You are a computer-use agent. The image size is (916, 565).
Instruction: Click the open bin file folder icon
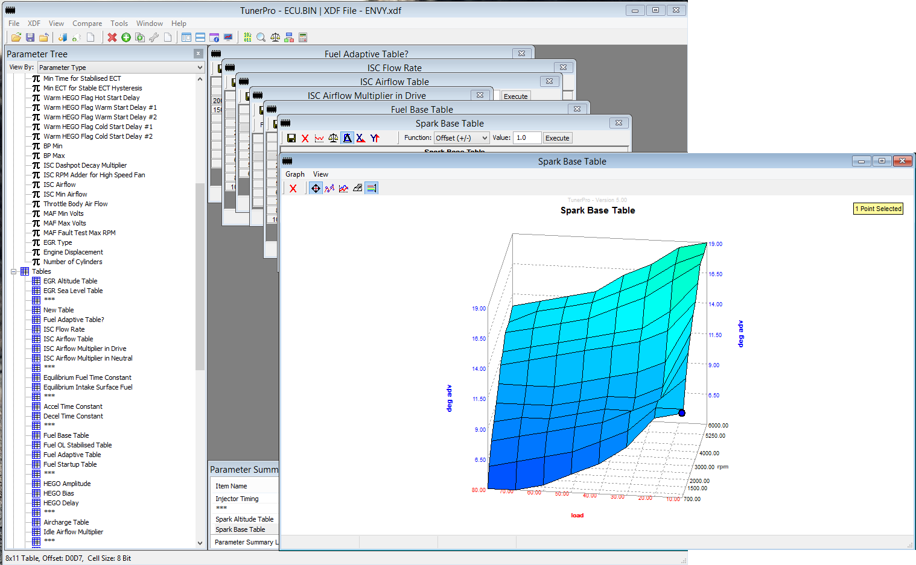(16, 37)
